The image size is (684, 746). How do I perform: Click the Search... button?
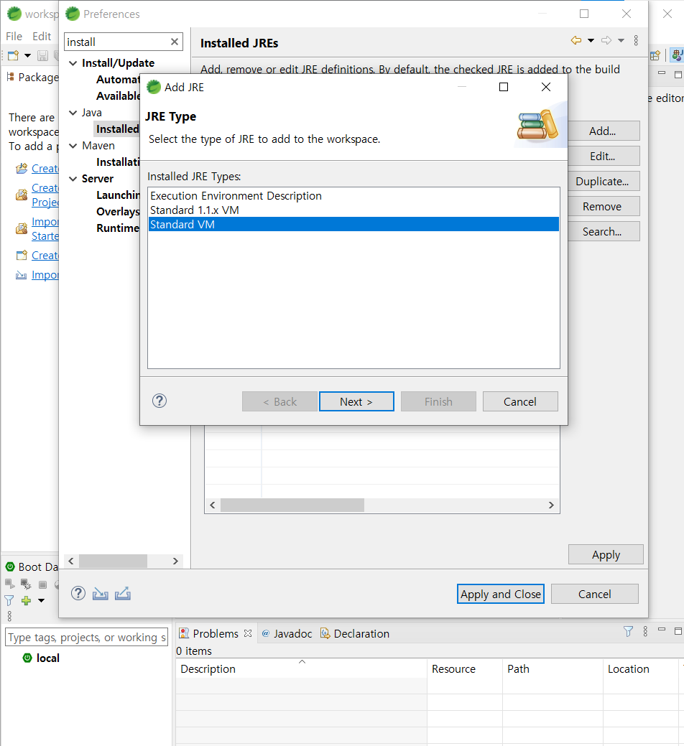603,232
